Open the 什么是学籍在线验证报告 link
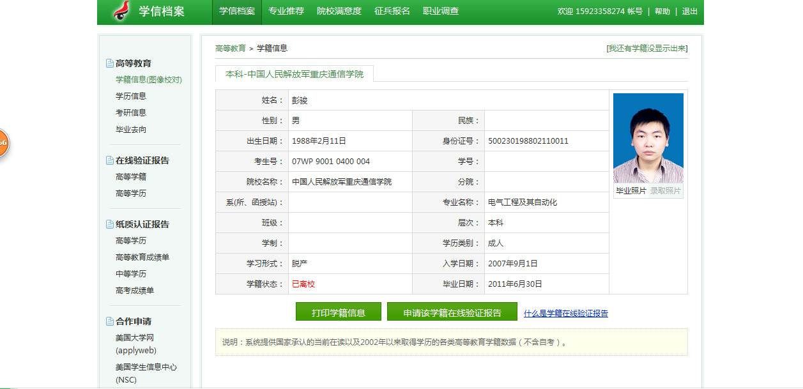The image size is (803, 389). point(565,314)
